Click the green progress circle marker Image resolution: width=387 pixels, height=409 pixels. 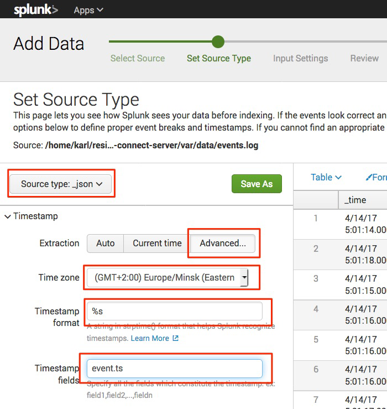coord(218,42)
